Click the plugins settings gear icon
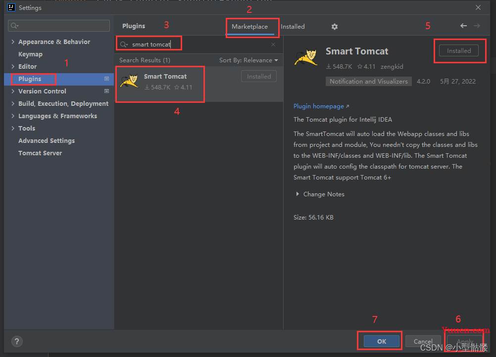 pyautogui.click(x=334, y=27)
